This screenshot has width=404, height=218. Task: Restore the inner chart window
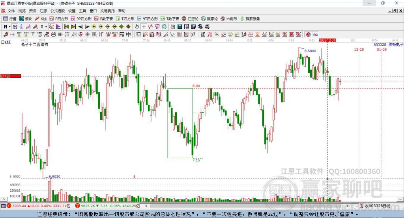tap(395, 11)
